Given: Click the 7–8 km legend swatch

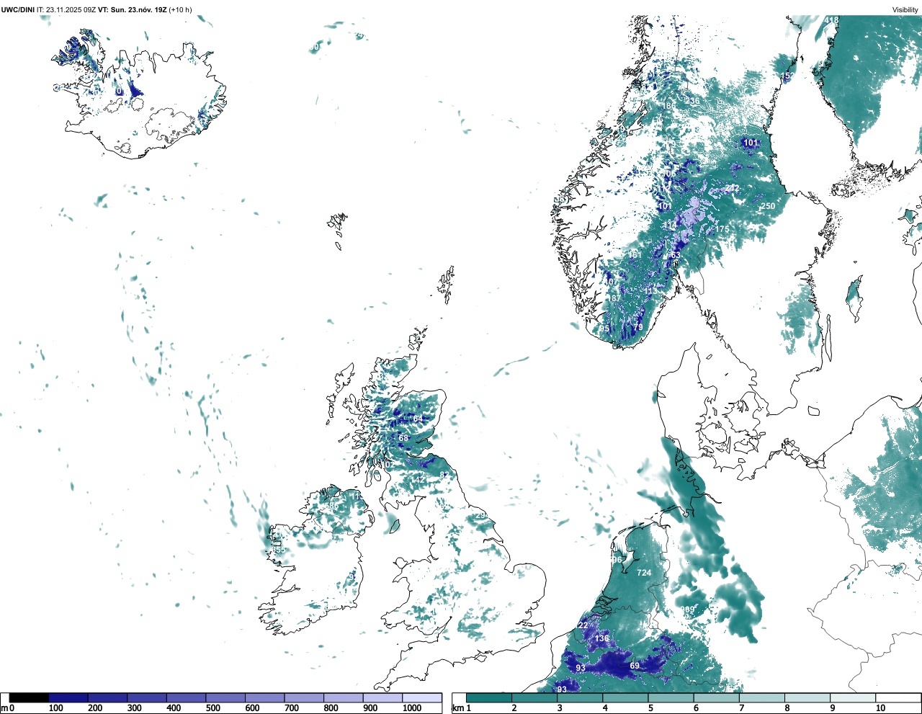Looking at the screenshot, I should 761,698.
